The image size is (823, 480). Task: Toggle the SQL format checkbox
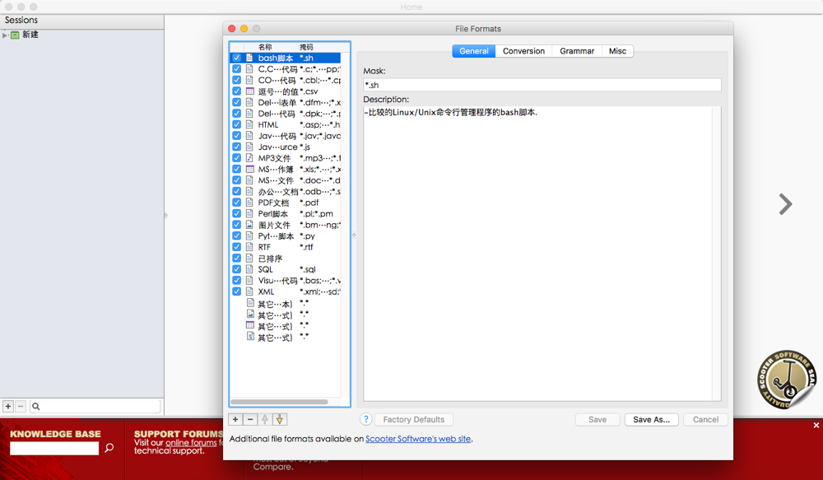click(237, 269)
